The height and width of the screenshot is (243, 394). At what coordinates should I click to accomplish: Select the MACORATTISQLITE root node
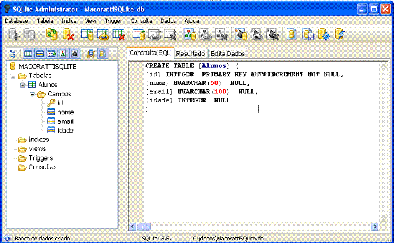click(x=48, y=67)
